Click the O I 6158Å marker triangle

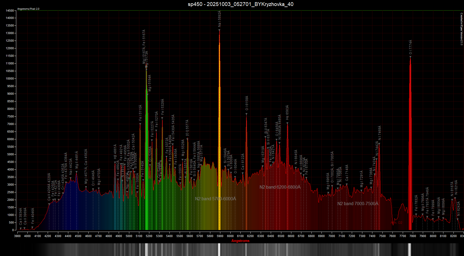pyautogui.click(x=246, y=114)
